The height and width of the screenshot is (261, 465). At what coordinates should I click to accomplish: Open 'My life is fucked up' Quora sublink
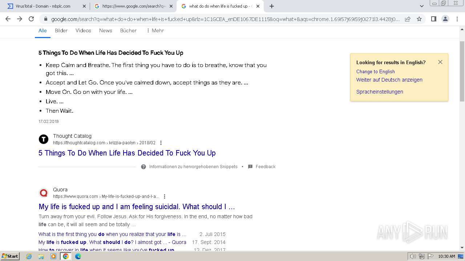[112, 242]
